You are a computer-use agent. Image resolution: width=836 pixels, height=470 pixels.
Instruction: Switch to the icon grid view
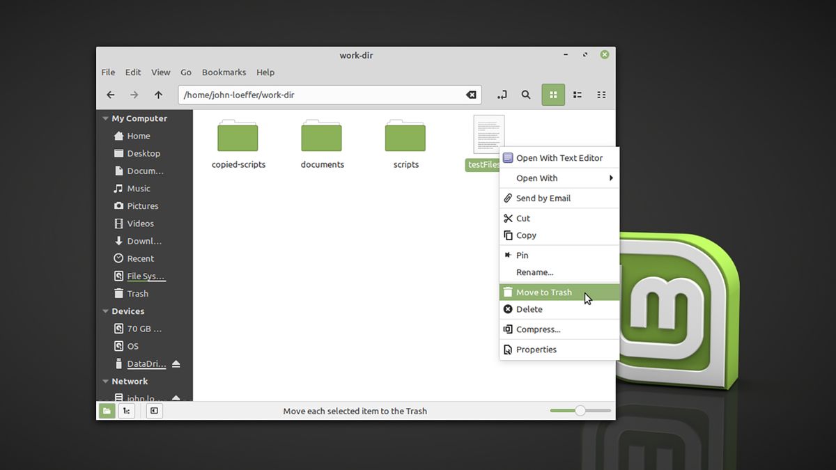(x=553, y=94)
